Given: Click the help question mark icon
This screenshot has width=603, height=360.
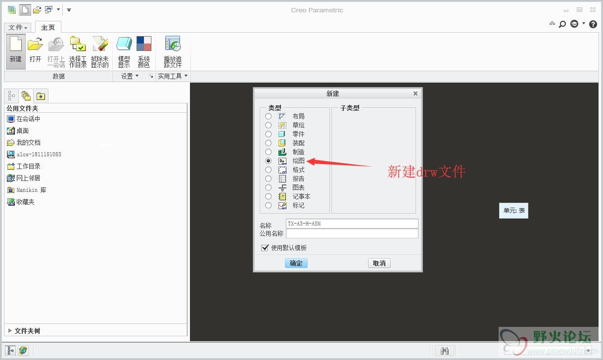Looking at the screenshot, I should (x=593, y=24).
